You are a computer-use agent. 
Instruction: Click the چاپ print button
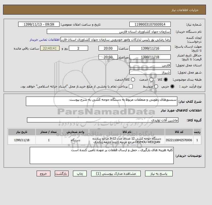coord(80,174)
